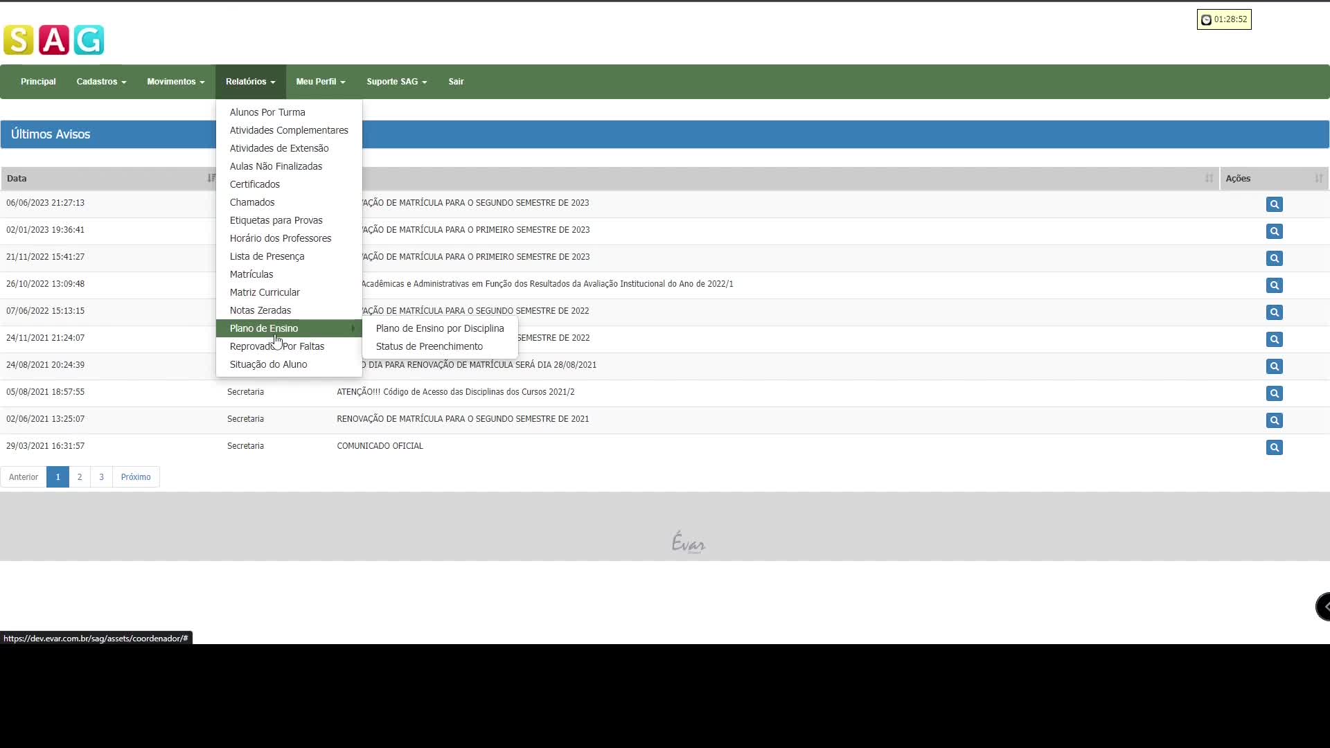Open view icon for 02/01/2023 19:36:41 notice

1274,231
